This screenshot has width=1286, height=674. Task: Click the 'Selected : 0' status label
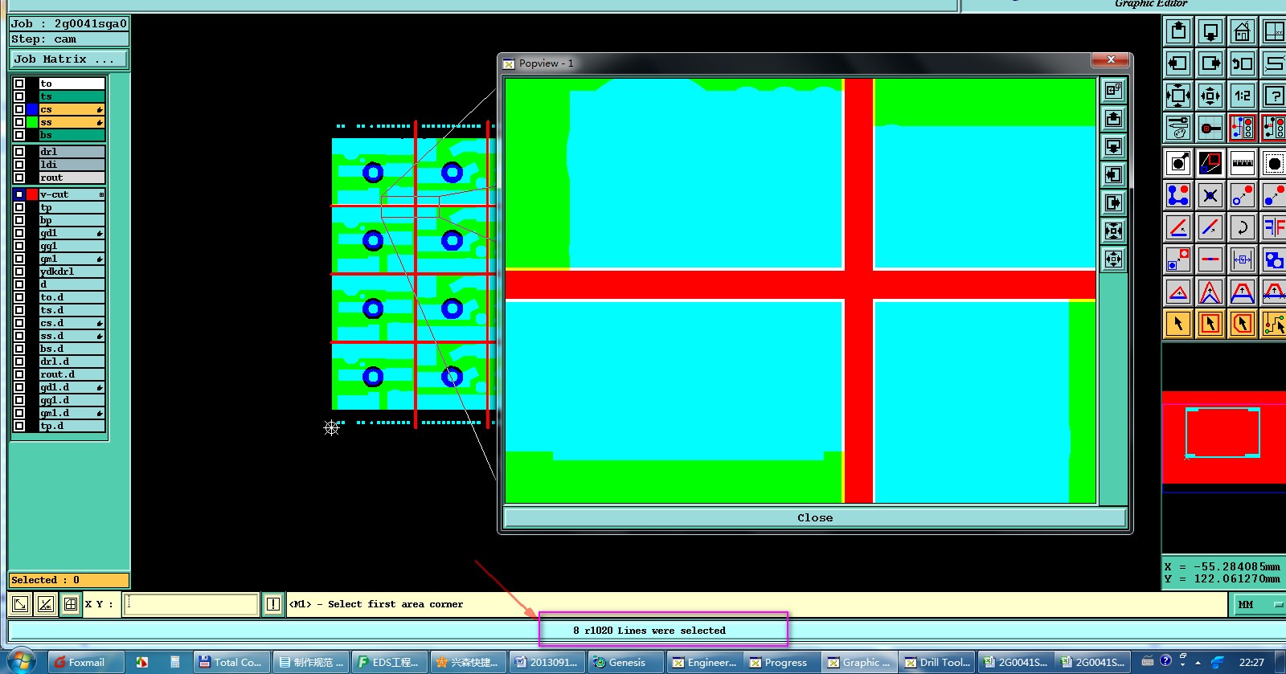click(68, 580)
